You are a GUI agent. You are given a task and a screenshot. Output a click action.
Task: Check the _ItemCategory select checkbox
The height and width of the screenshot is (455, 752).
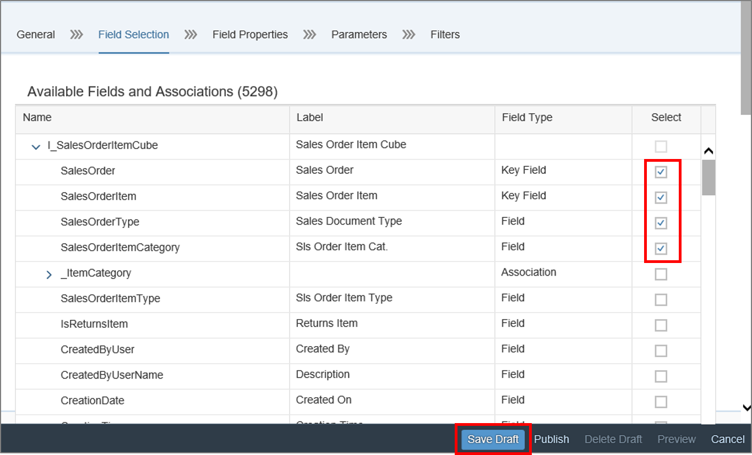click(x=661, y=274)
